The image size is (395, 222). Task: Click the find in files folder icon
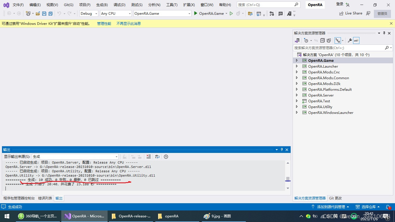[x=250, y=14]
